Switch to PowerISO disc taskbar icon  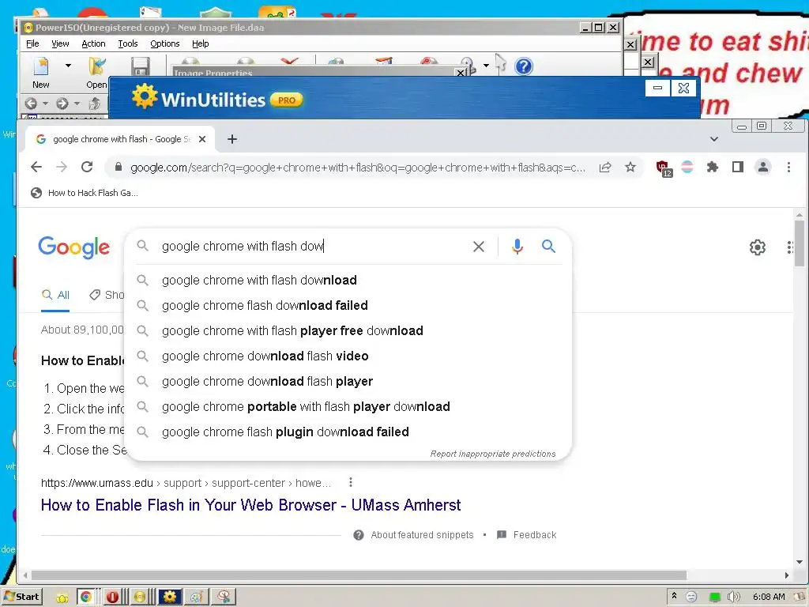(x=141, y=597)
